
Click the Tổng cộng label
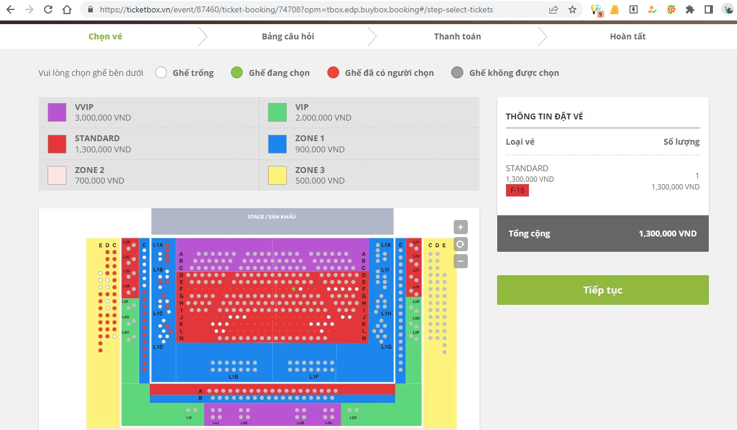pos(530,234)
